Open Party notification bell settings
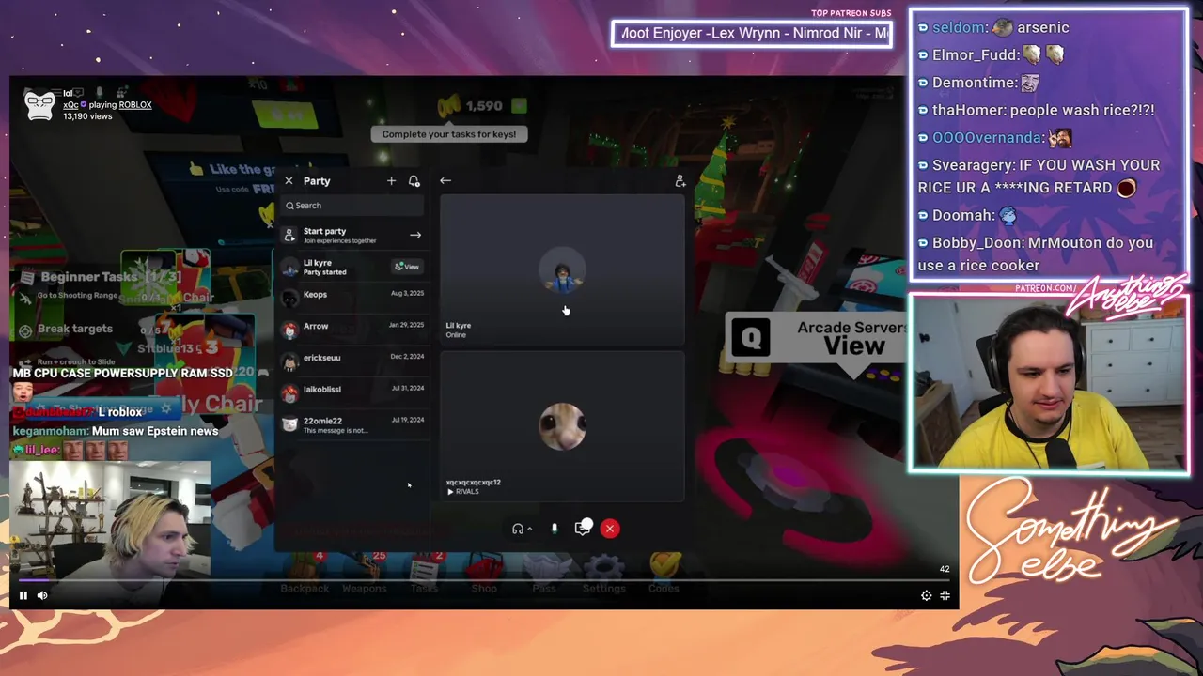This screenshot has height=676, width=1203. click(414, 181)
